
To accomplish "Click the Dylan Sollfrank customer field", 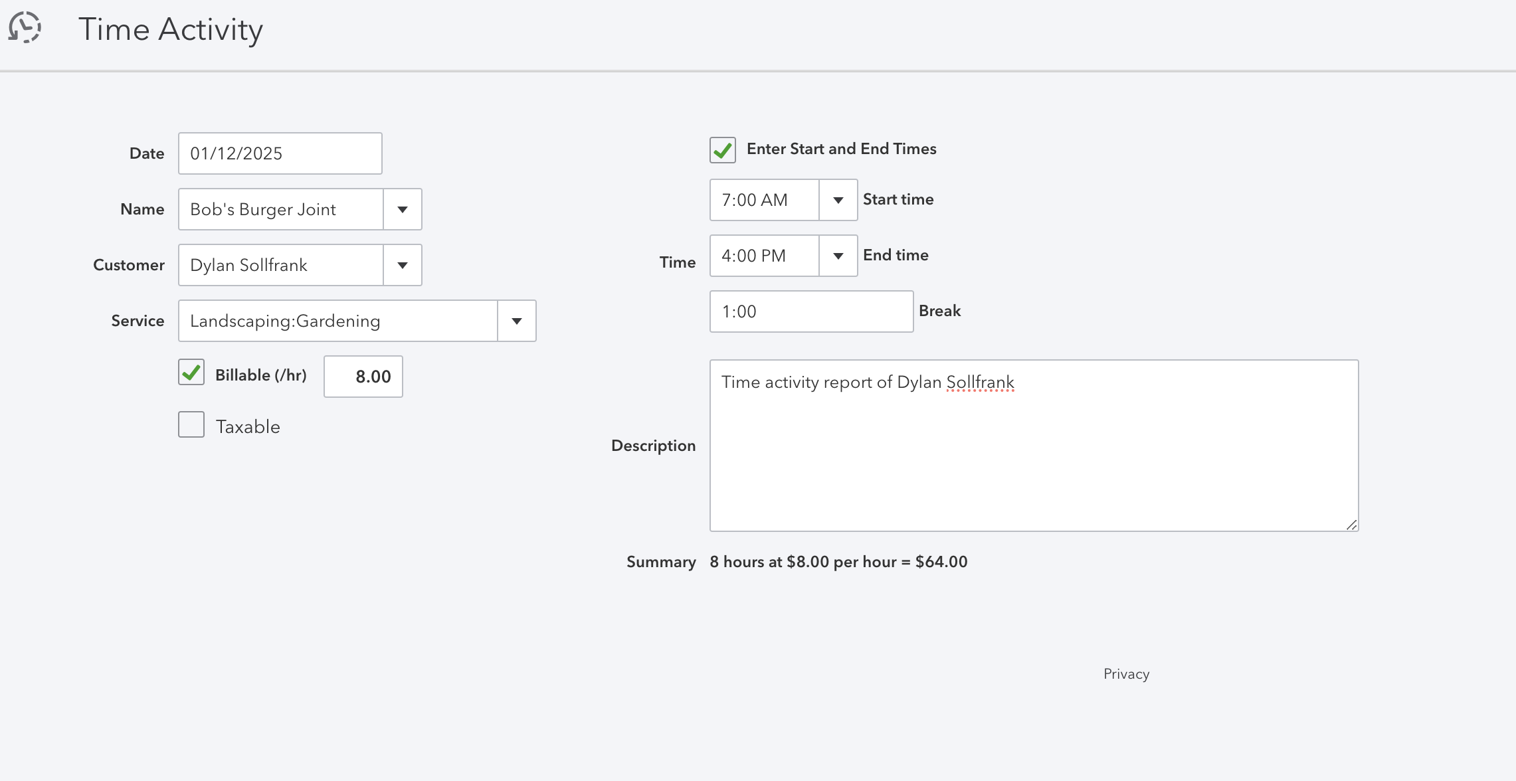I will [x=280, y=266].
